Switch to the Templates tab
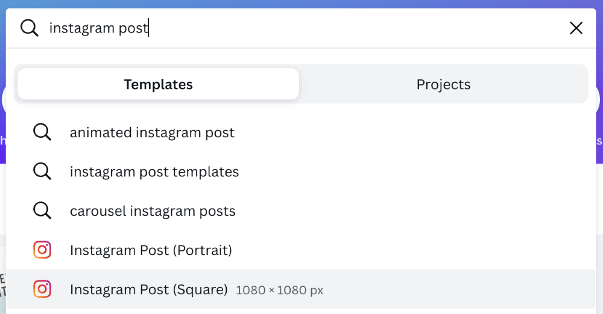 (158, 84)
